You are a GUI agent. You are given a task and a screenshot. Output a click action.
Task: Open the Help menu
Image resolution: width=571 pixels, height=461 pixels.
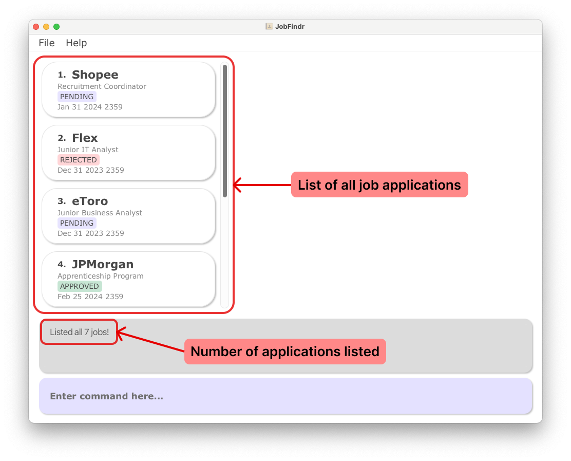click(76, 43)
